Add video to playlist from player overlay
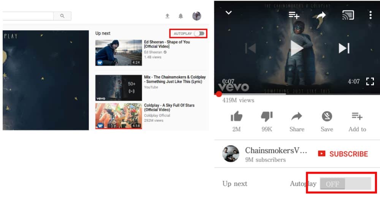The width and height of the screenshot is (380, 199). coord(294,15)
